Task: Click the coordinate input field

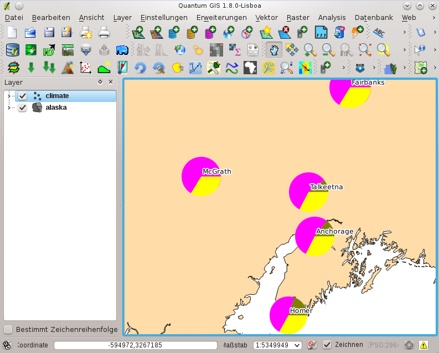Action: 136,345
